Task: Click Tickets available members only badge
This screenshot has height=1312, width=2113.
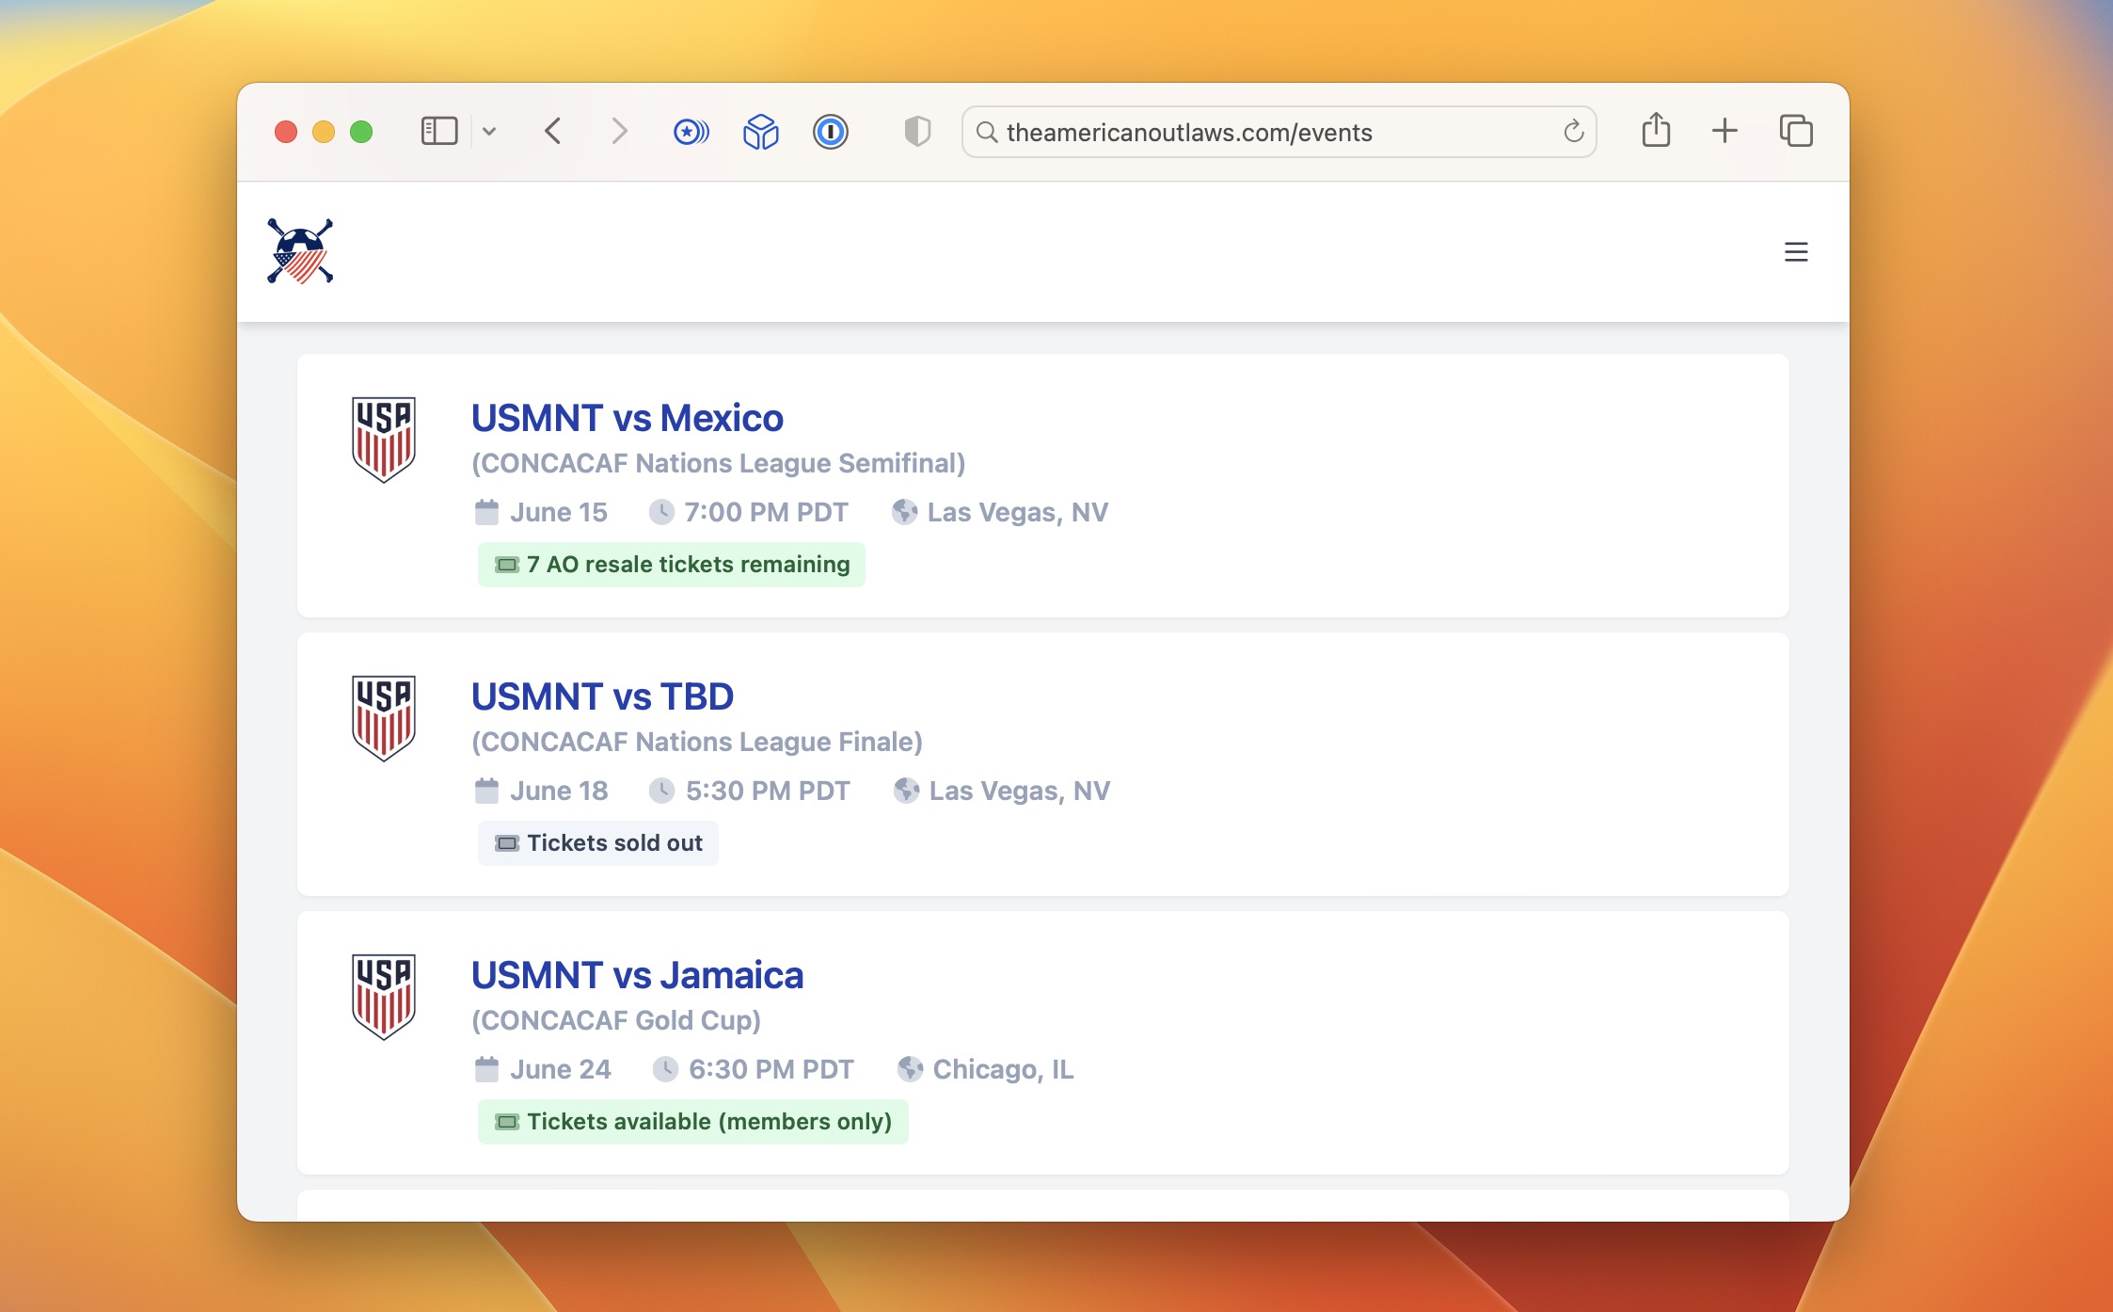Action: (692, 1122)
